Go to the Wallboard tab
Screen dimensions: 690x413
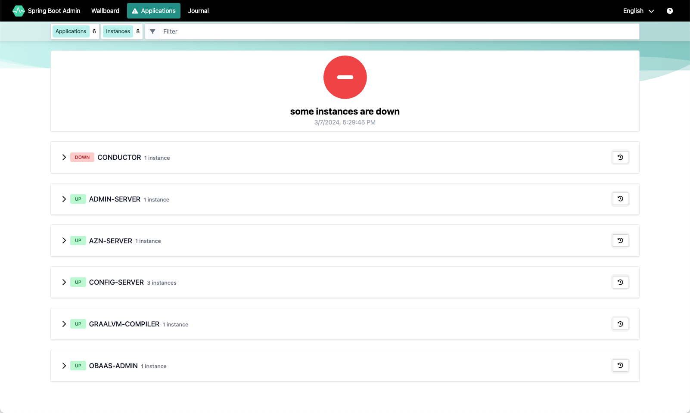point(105,11)
